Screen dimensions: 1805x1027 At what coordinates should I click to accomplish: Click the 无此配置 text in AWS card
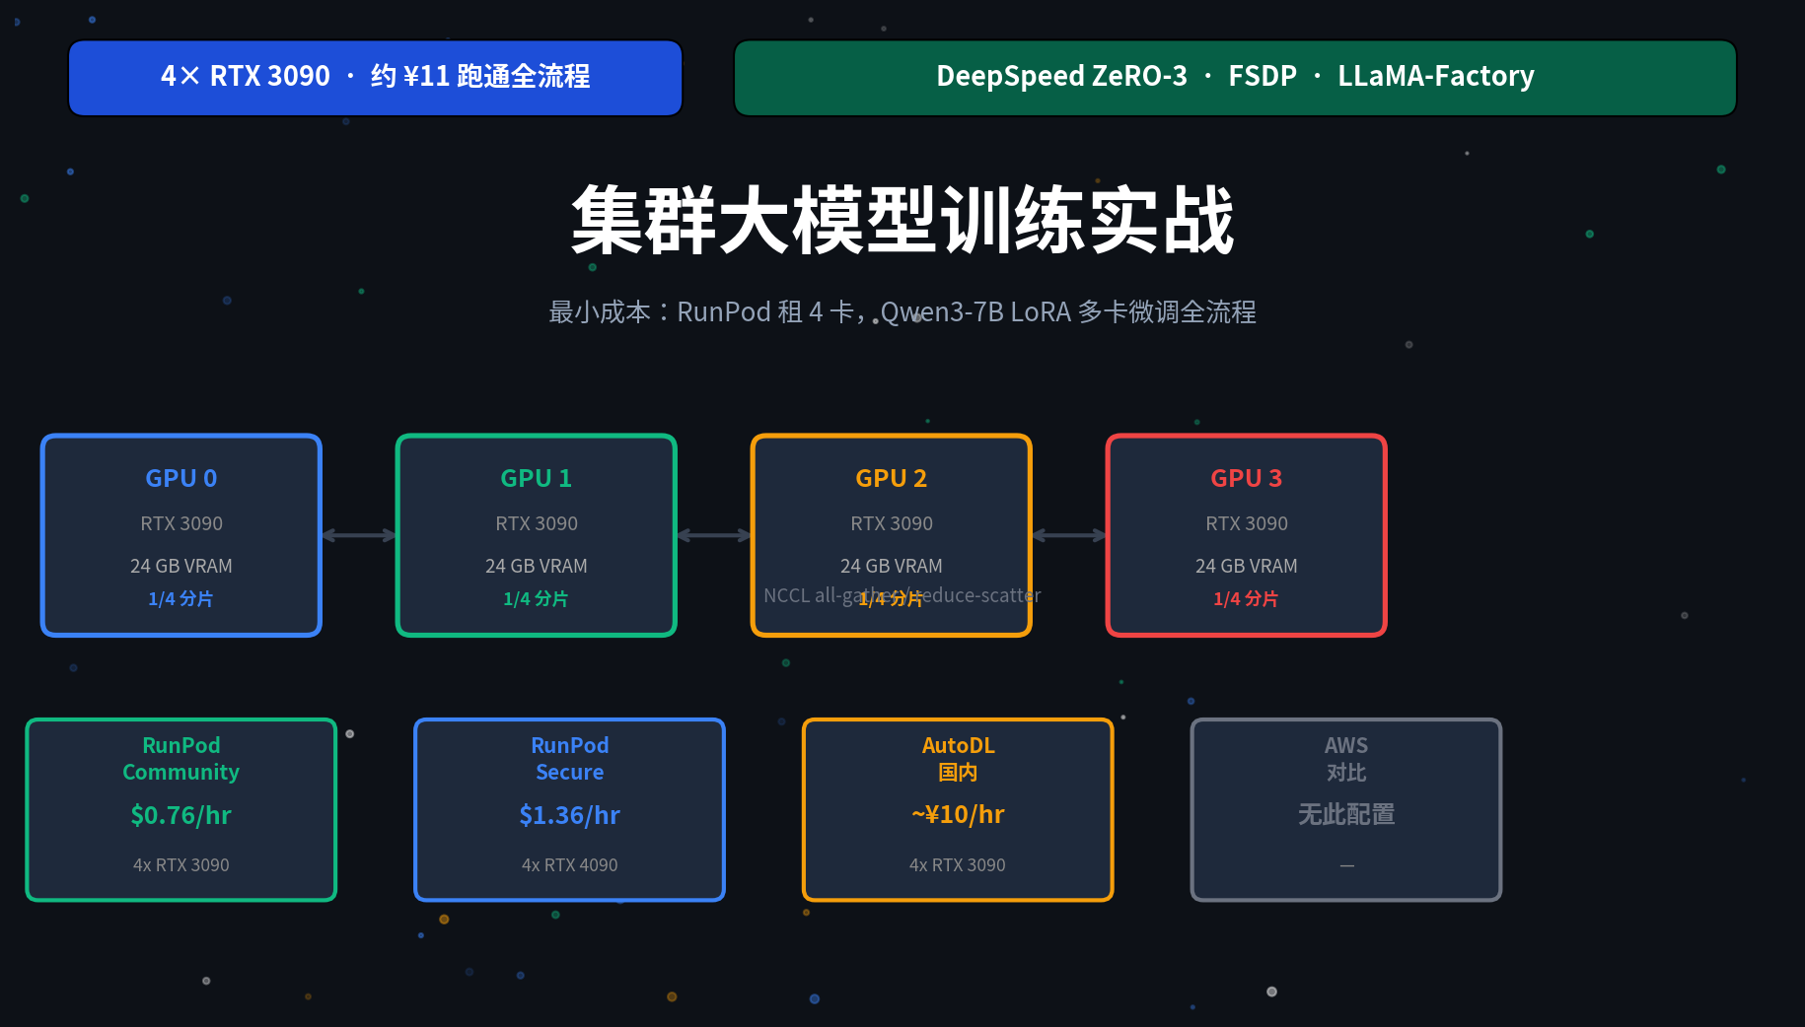[1346, 814]
